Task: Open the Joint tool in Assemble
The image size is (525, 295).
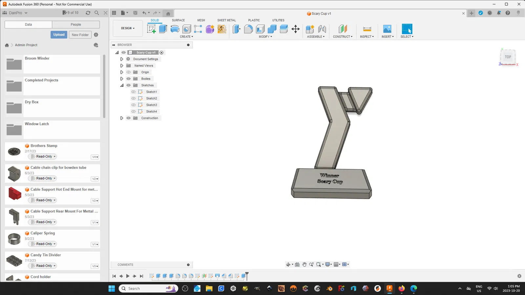Action: coord(322,29)
